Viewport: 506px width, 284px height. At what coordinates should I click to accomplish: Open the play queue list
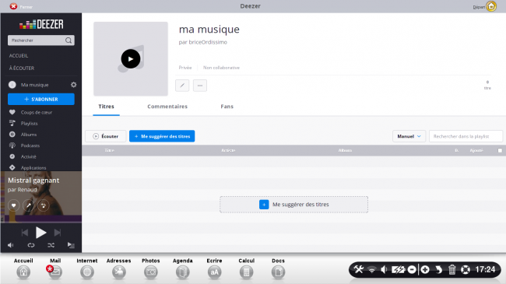[71, 245]
